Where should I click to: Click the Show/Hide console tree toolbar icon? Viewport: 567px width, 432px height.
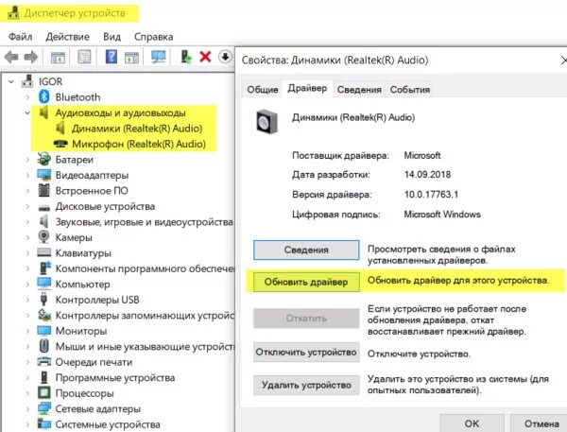[x=58, y=57]
